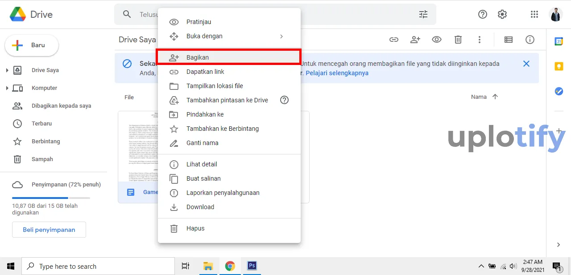571x275 pixels.
Task: Open Google Tasks side panel icon
Action: (559, 91)
